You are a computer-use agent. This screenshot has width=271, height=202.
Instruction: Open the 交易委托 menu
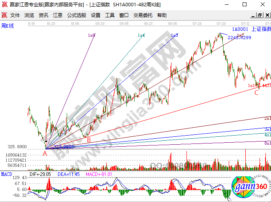click(143, 15)
